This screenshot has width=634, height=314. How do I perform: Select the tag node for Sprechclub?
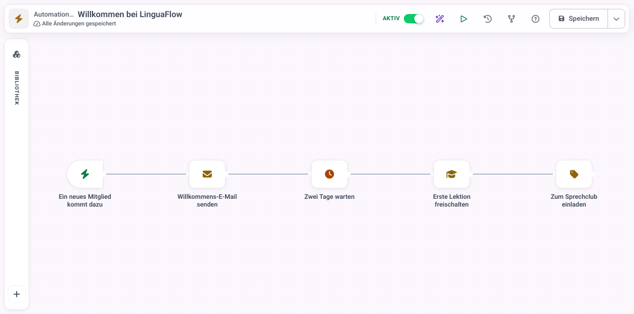(x=574, y=174)
